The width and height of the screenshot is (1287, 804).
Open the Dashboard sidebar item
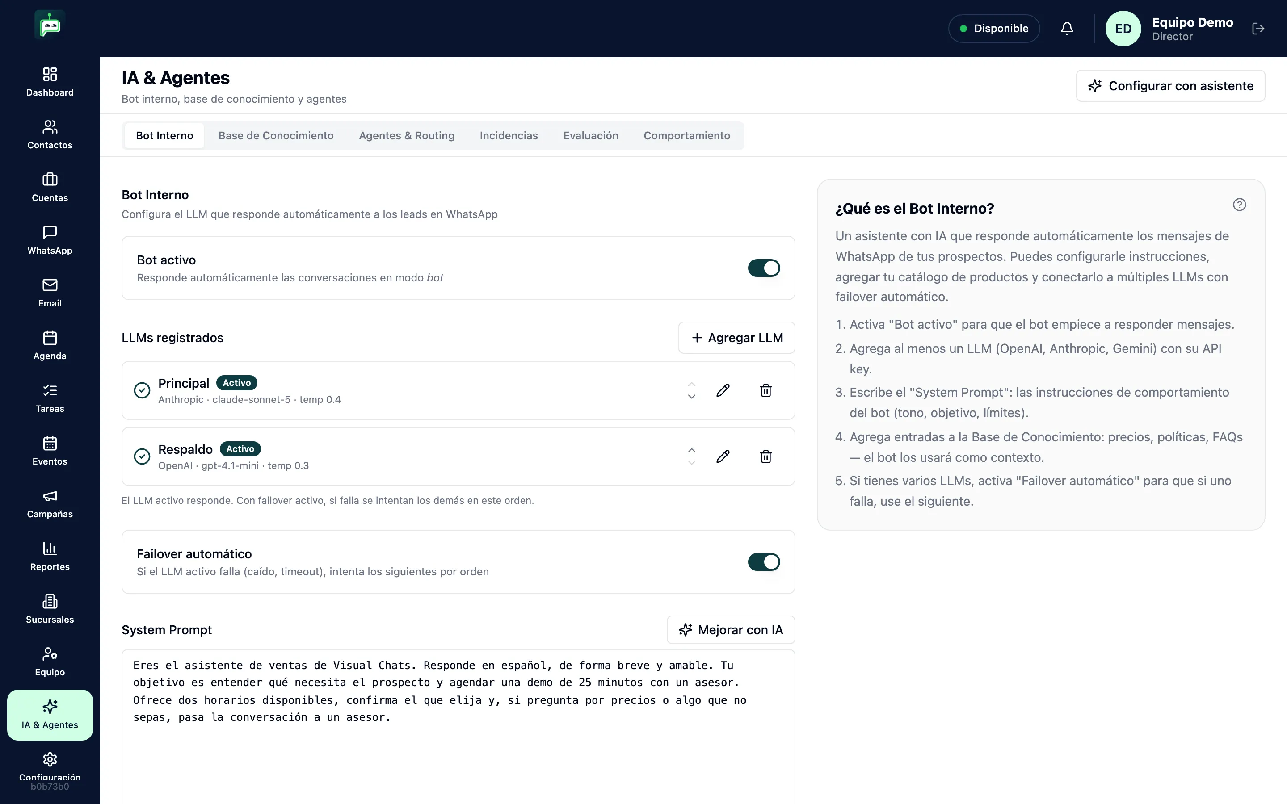pyautogui.click(x=50, y=82)
